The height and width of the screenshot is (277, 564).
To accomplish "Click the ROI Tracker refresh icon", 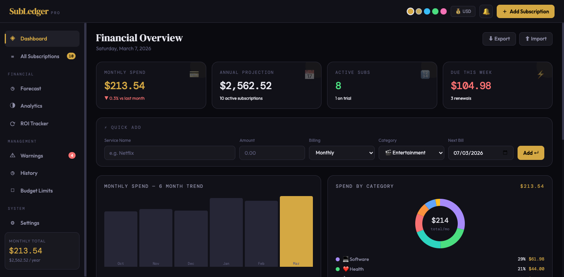I will 13,123.
